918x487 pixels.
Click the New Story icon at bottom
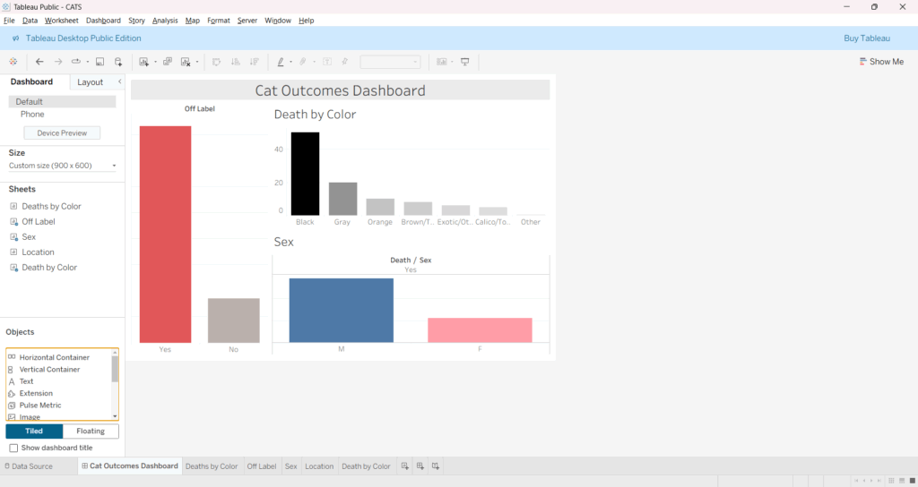point(436,466)
